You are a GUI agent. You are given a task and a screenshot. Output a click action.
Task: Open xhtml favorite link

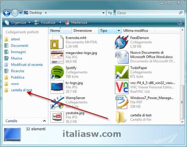pyautogui.click(x=15, y=39)
